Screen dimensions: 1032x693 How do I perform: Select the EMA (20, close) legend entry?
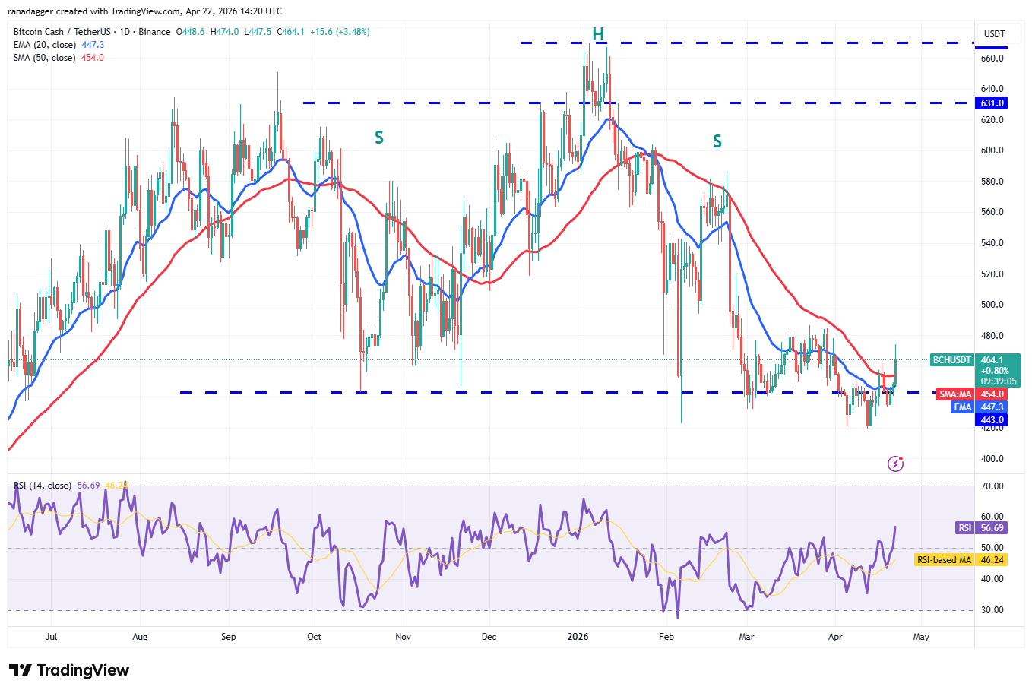pos(44,45)
